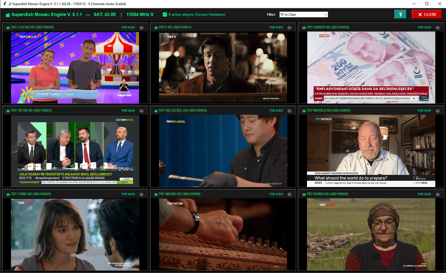Screen dimensions: 446x273
Task: Toggle muted speaker icon on TRT COCUK HD tile
Action: 141,28
